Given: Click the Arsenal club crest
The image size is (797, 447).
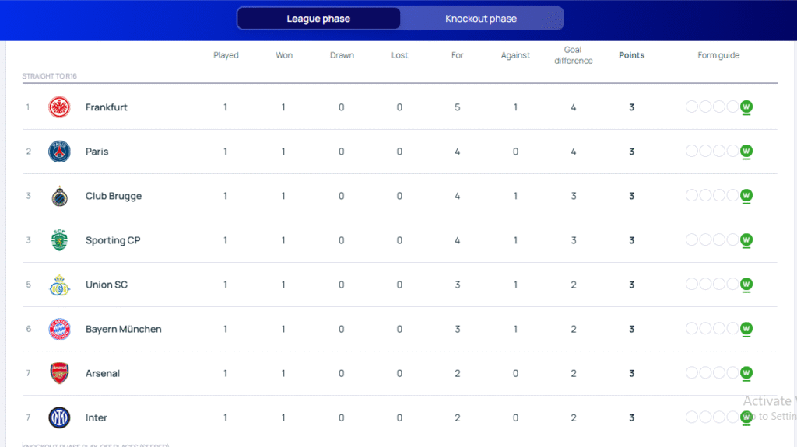Looking at the screenshot, I should point(59,373).
